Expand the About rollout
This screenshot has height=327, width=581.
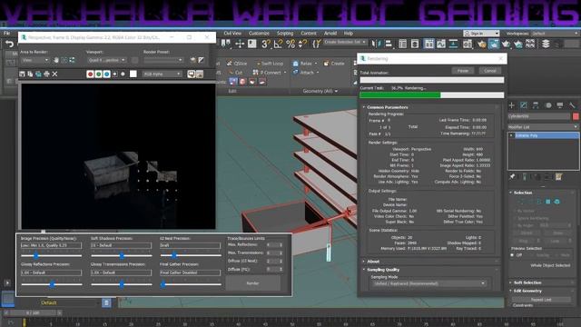373,262
